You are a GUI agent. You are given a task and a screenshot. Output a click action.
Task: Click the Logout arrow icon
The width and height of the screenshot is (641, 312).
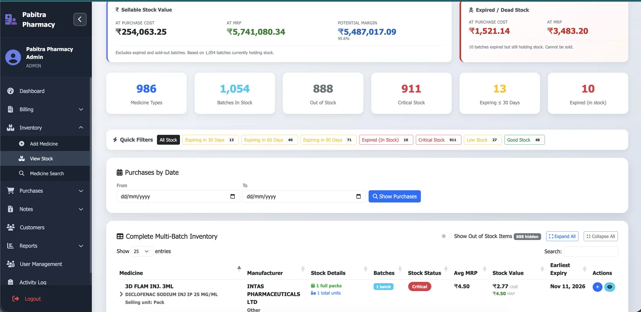click(x=16, y=299)
